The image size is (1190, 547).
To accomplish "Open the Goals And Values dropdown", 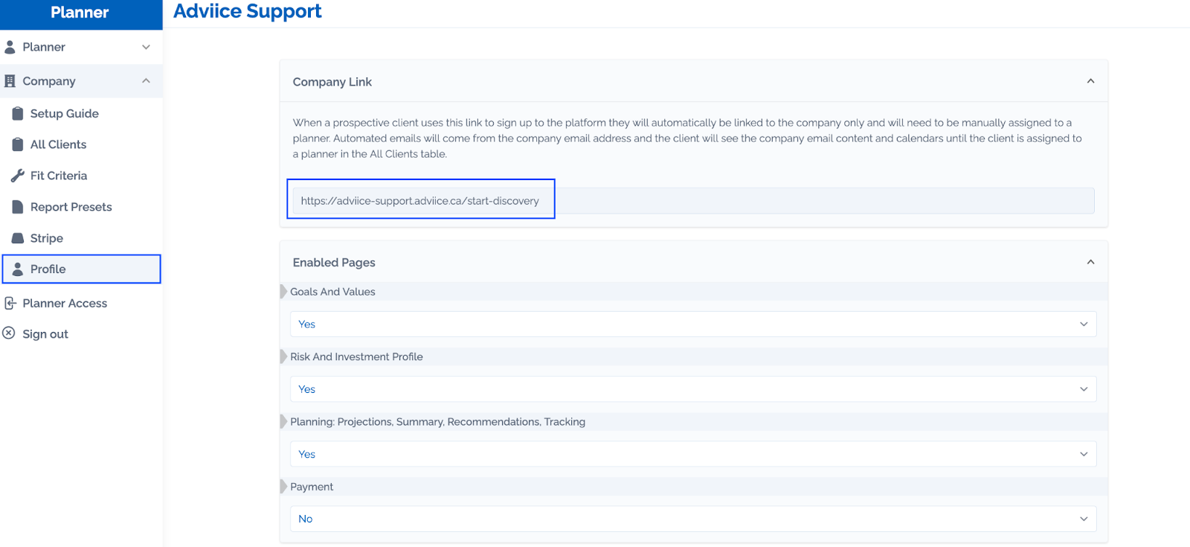I will pyautogui.click(x=693, y=324).
